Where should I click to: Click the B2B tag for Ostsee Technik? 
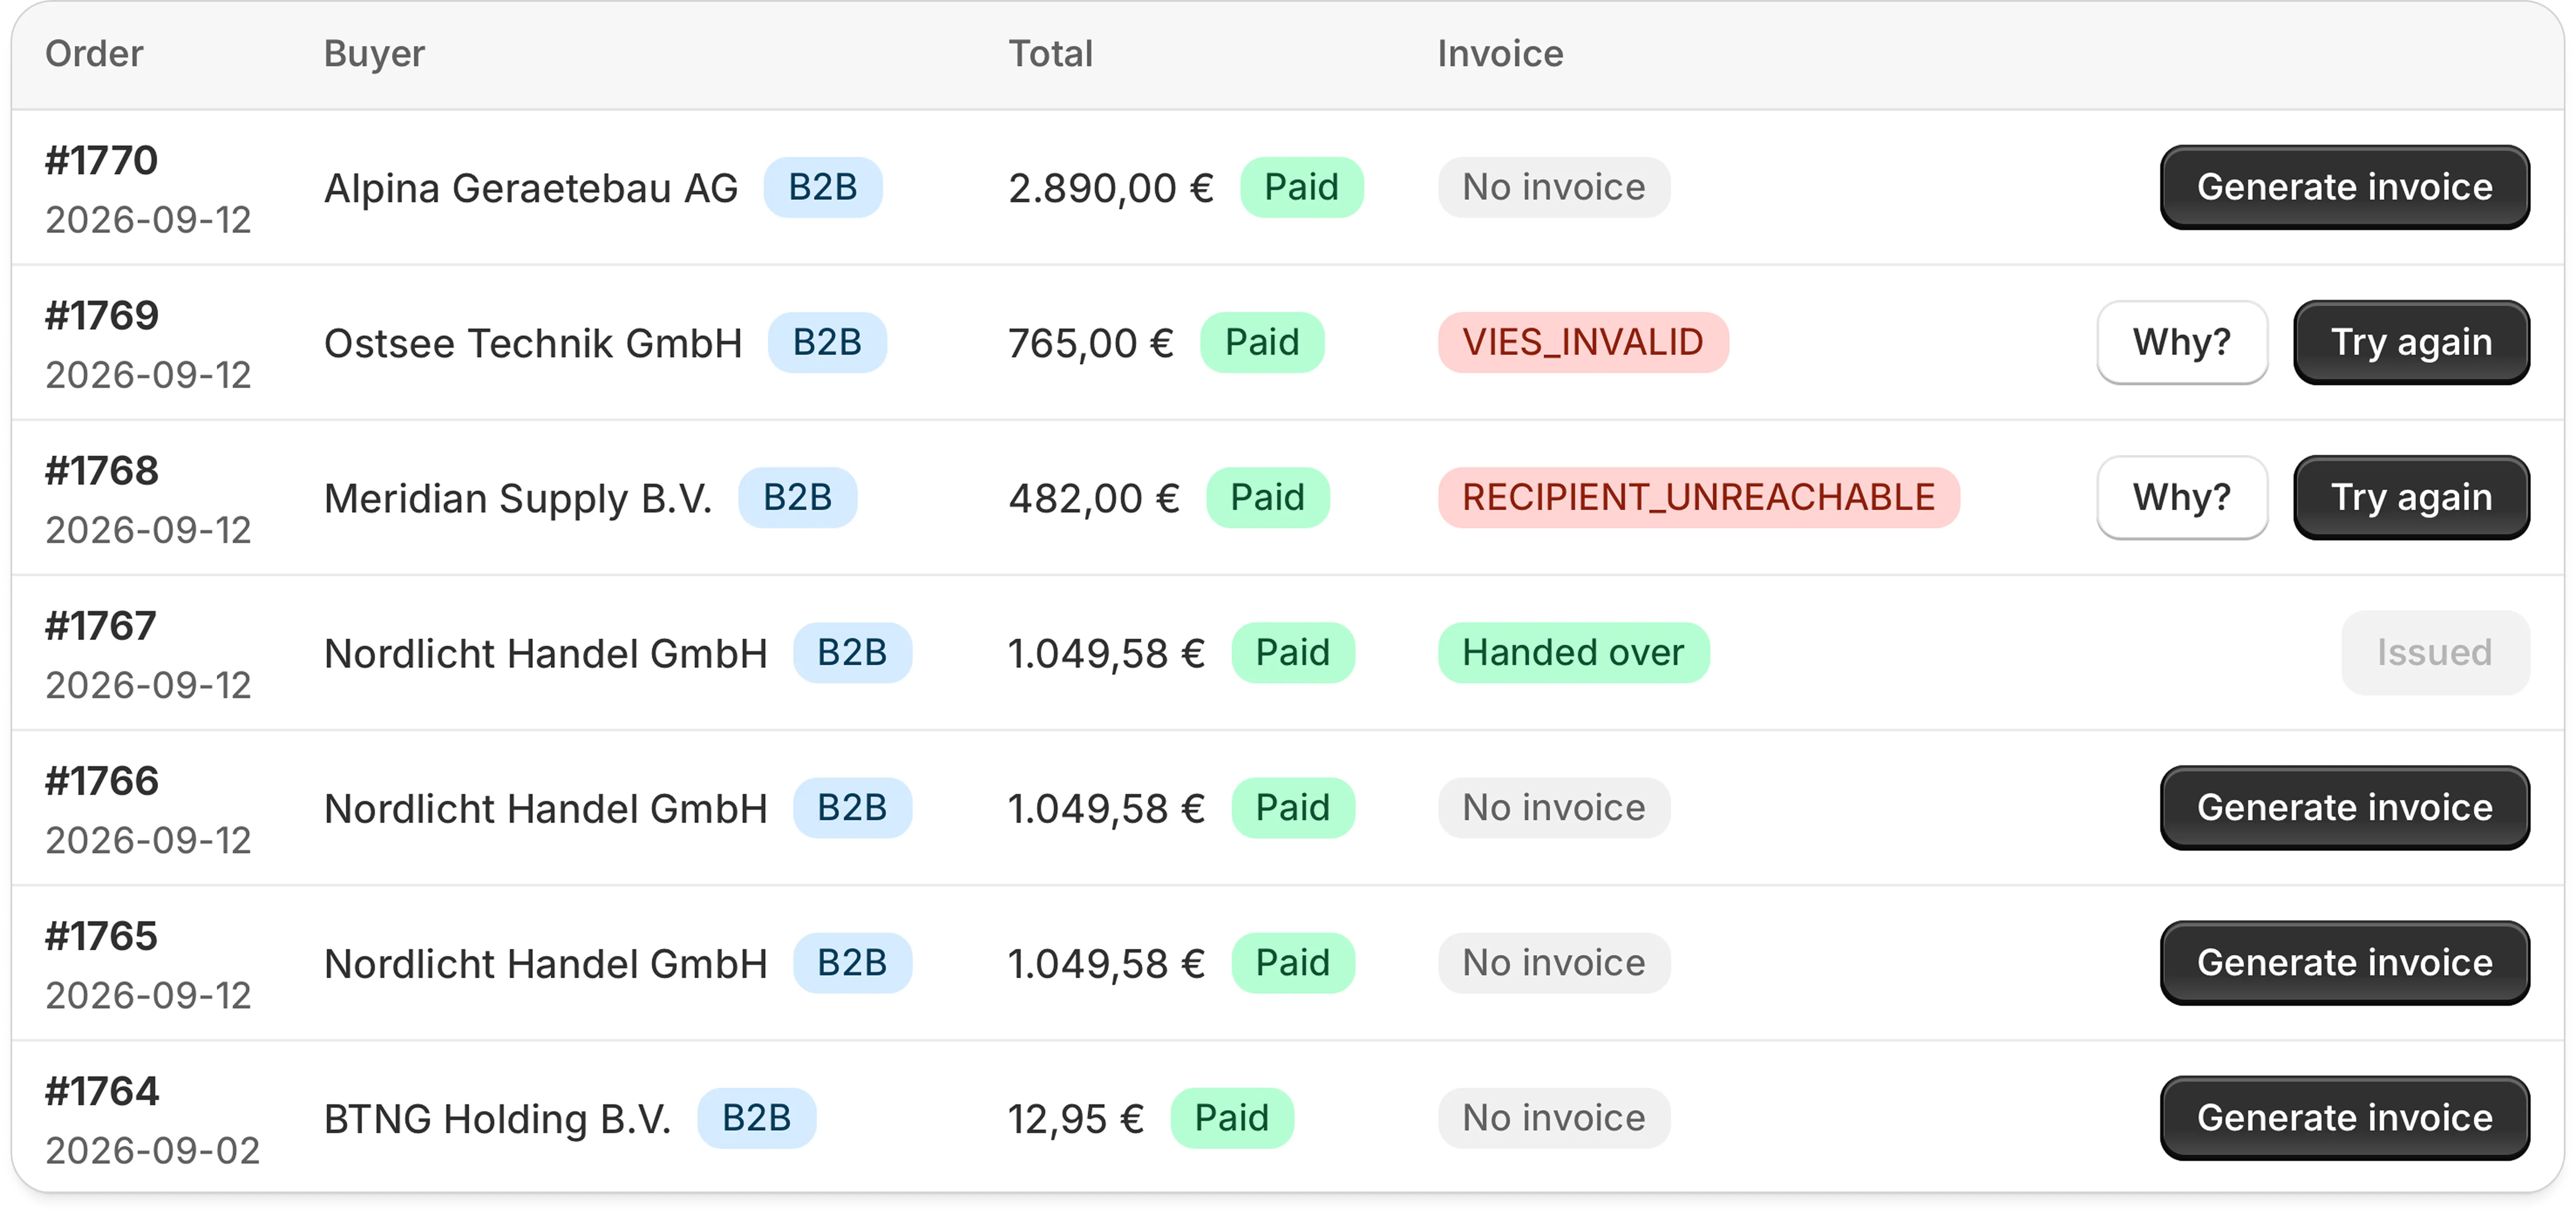click(827, 342)
